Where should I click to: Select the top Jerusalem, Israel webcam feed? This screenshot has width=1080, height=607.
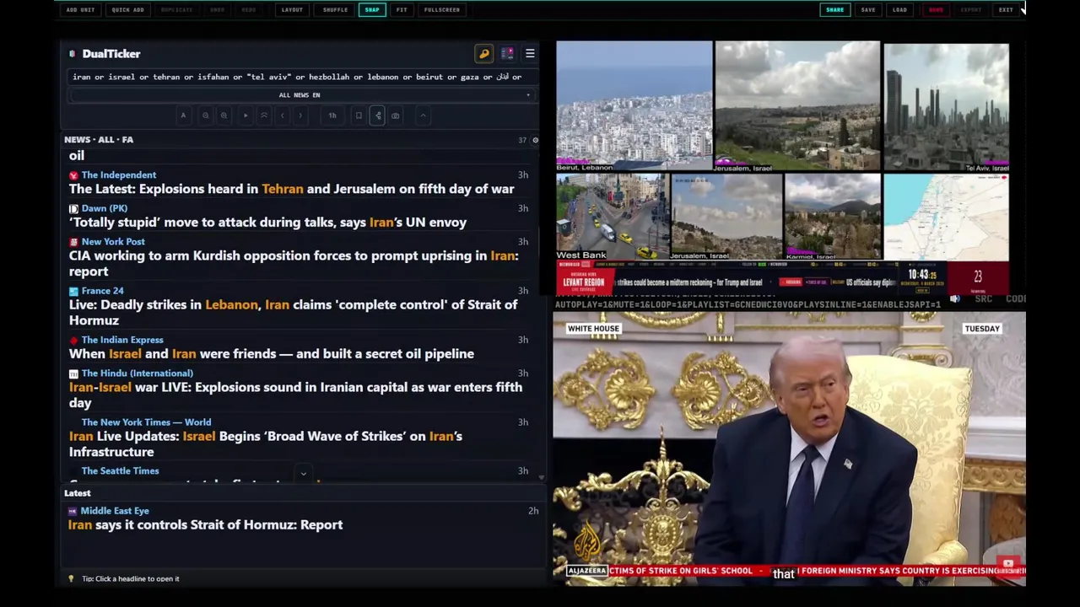[x=797, y=107]
